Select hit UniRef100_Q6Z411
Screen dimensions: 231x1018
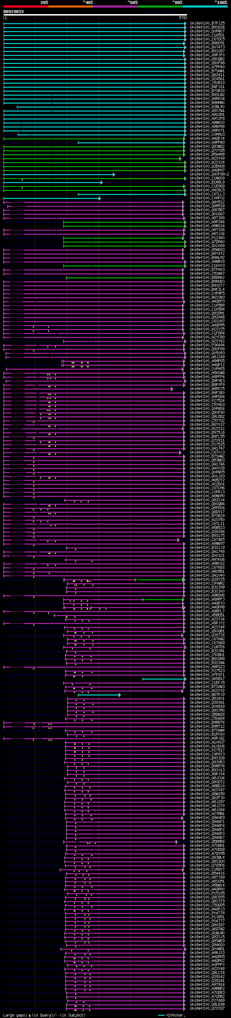[207, 75]
